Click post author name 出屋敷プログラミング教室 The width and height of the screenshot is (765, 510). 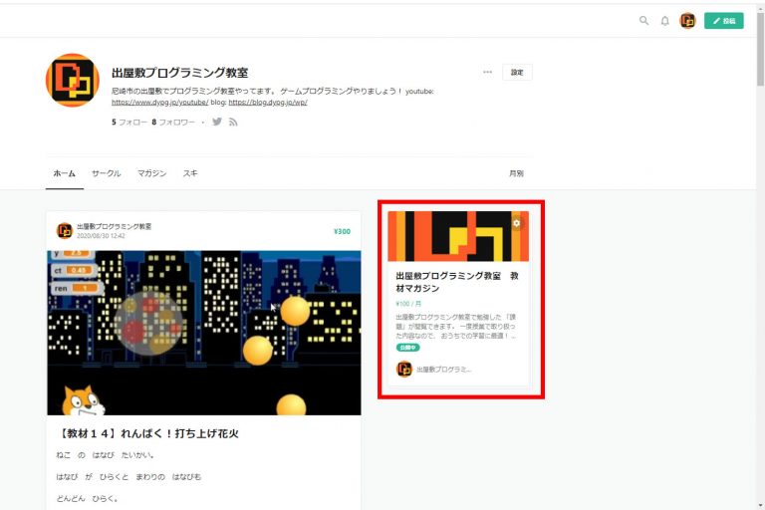coord(115,226)
